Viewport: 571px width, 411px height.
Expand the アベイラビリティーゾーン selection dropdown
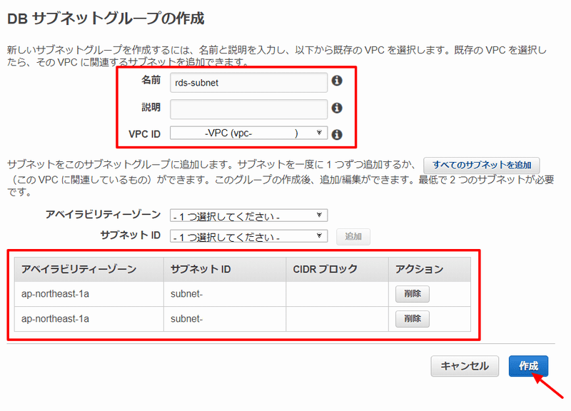[248, 215]
